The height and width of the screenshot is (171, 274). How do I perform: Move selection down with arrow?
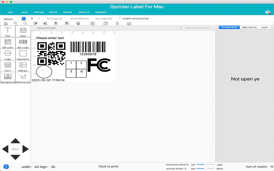tap(15, 157)
